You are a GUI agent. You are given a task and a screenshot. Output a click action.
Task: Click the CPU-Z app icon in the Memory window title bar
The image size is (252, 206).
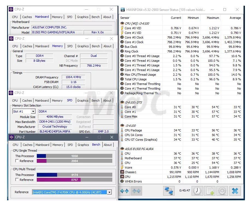pos(11,39)
